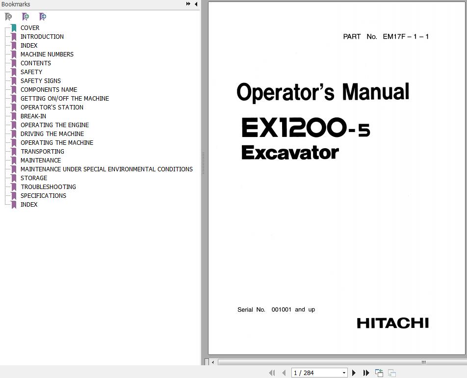Expand the bookmarks panel with the double-arrow icon

coord(188,4)
